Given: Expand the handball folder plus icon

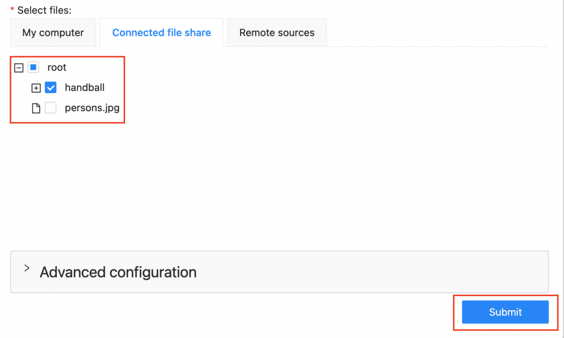Looking at the screenshot, I should click(x=36, y=88).
